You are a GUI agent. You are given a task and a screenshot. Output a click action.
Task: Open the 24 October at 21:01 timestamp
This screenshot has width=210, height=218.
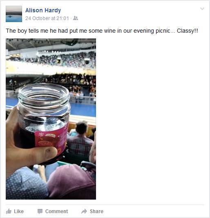(47, 18)
